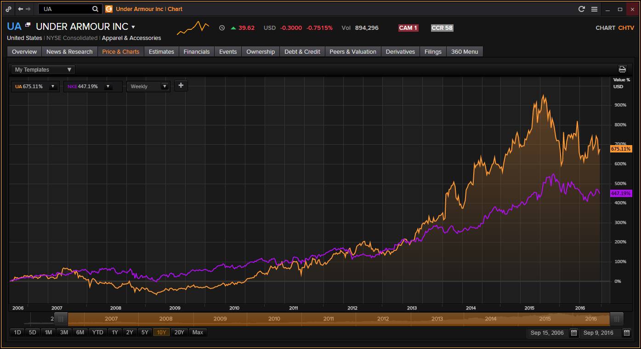Open the end date calendar picker
This screenshot has width=641, height=349.
coord(626,332)
